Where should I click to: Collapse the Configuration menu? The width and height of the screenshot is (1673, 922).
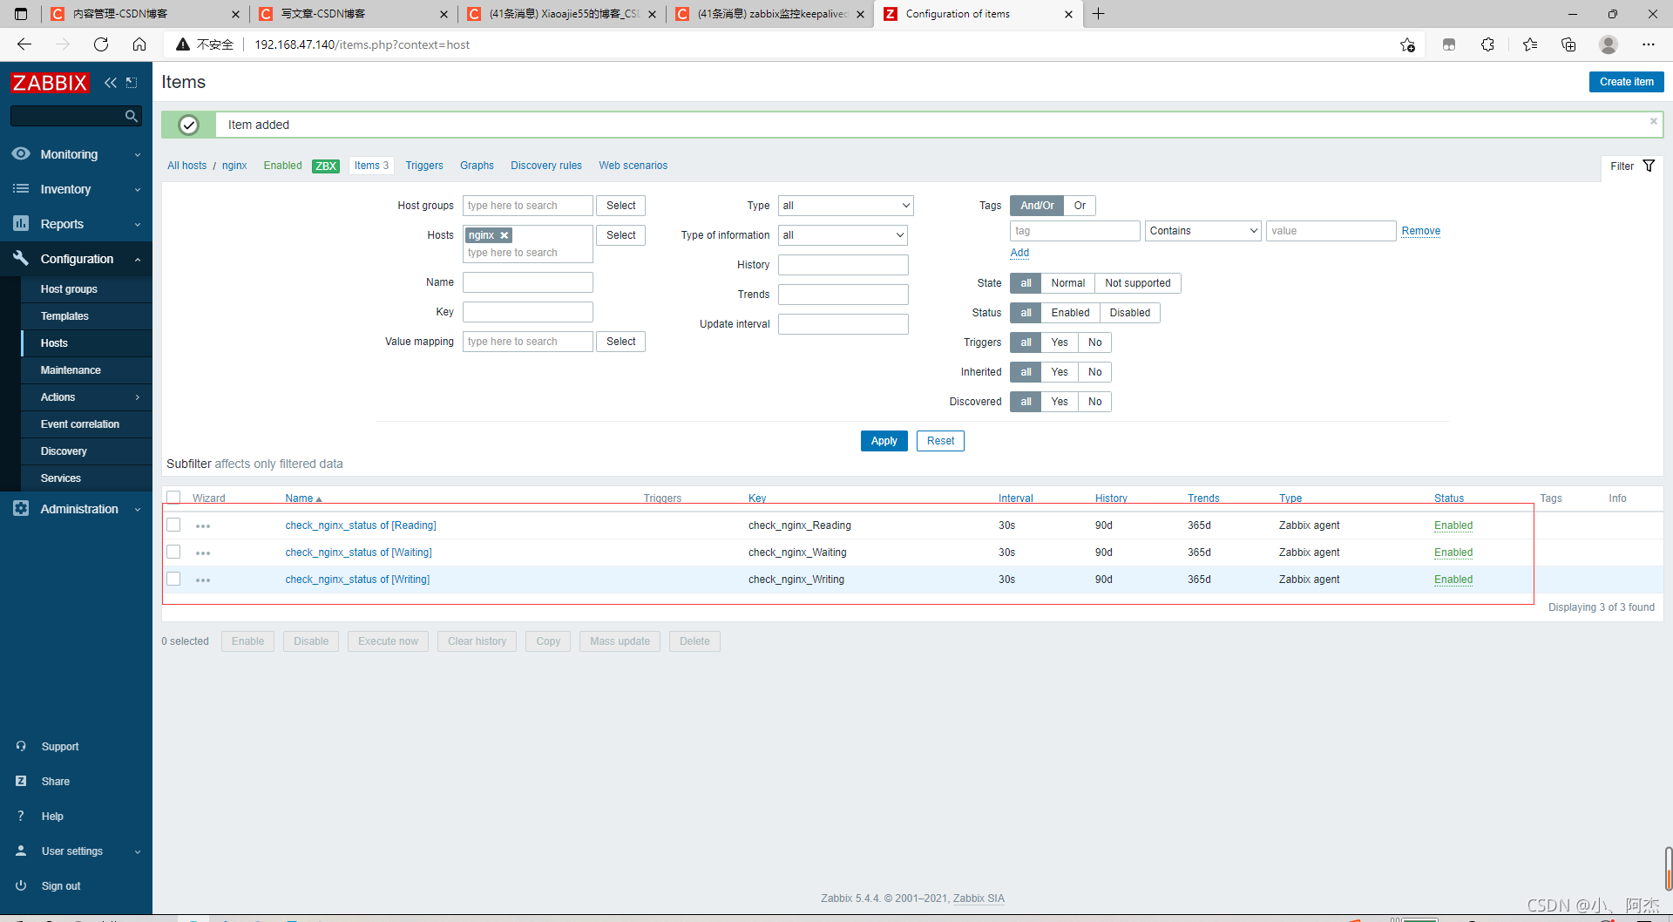(x=138, y=260)
